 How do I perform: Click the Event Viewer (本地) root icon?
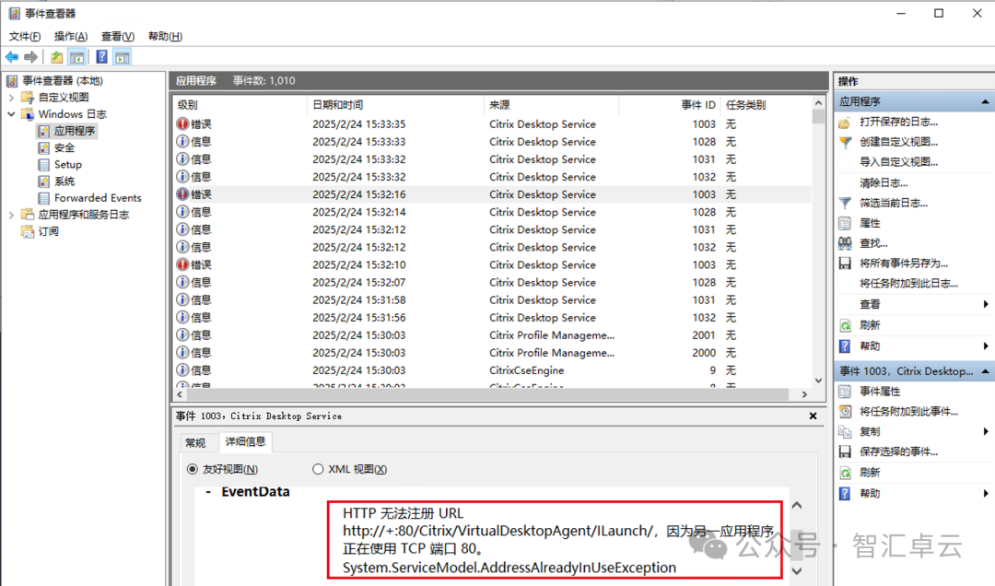pos(12,81)
